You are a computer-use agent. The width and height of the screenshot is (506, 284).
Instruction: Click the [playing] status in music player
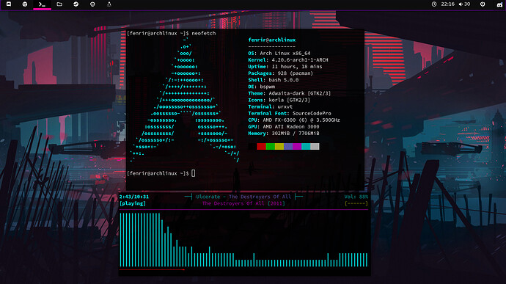(133, 203)
